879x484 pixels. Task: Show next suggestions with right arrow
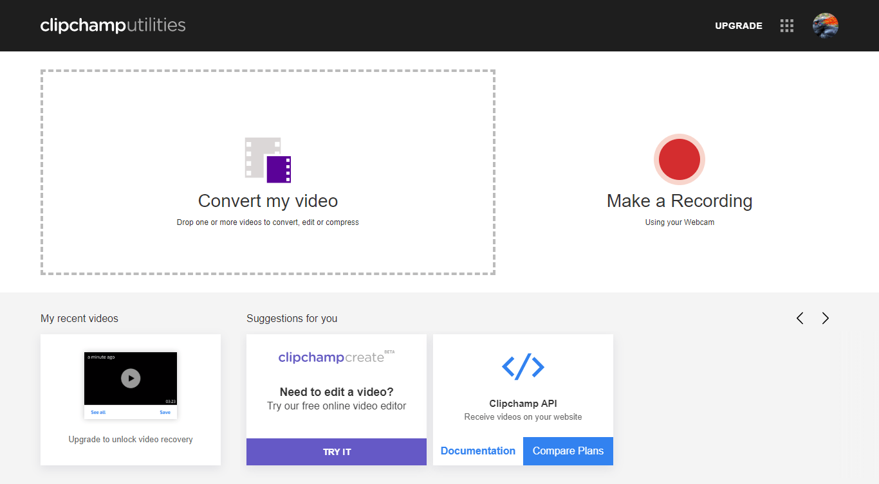point(825,318)
